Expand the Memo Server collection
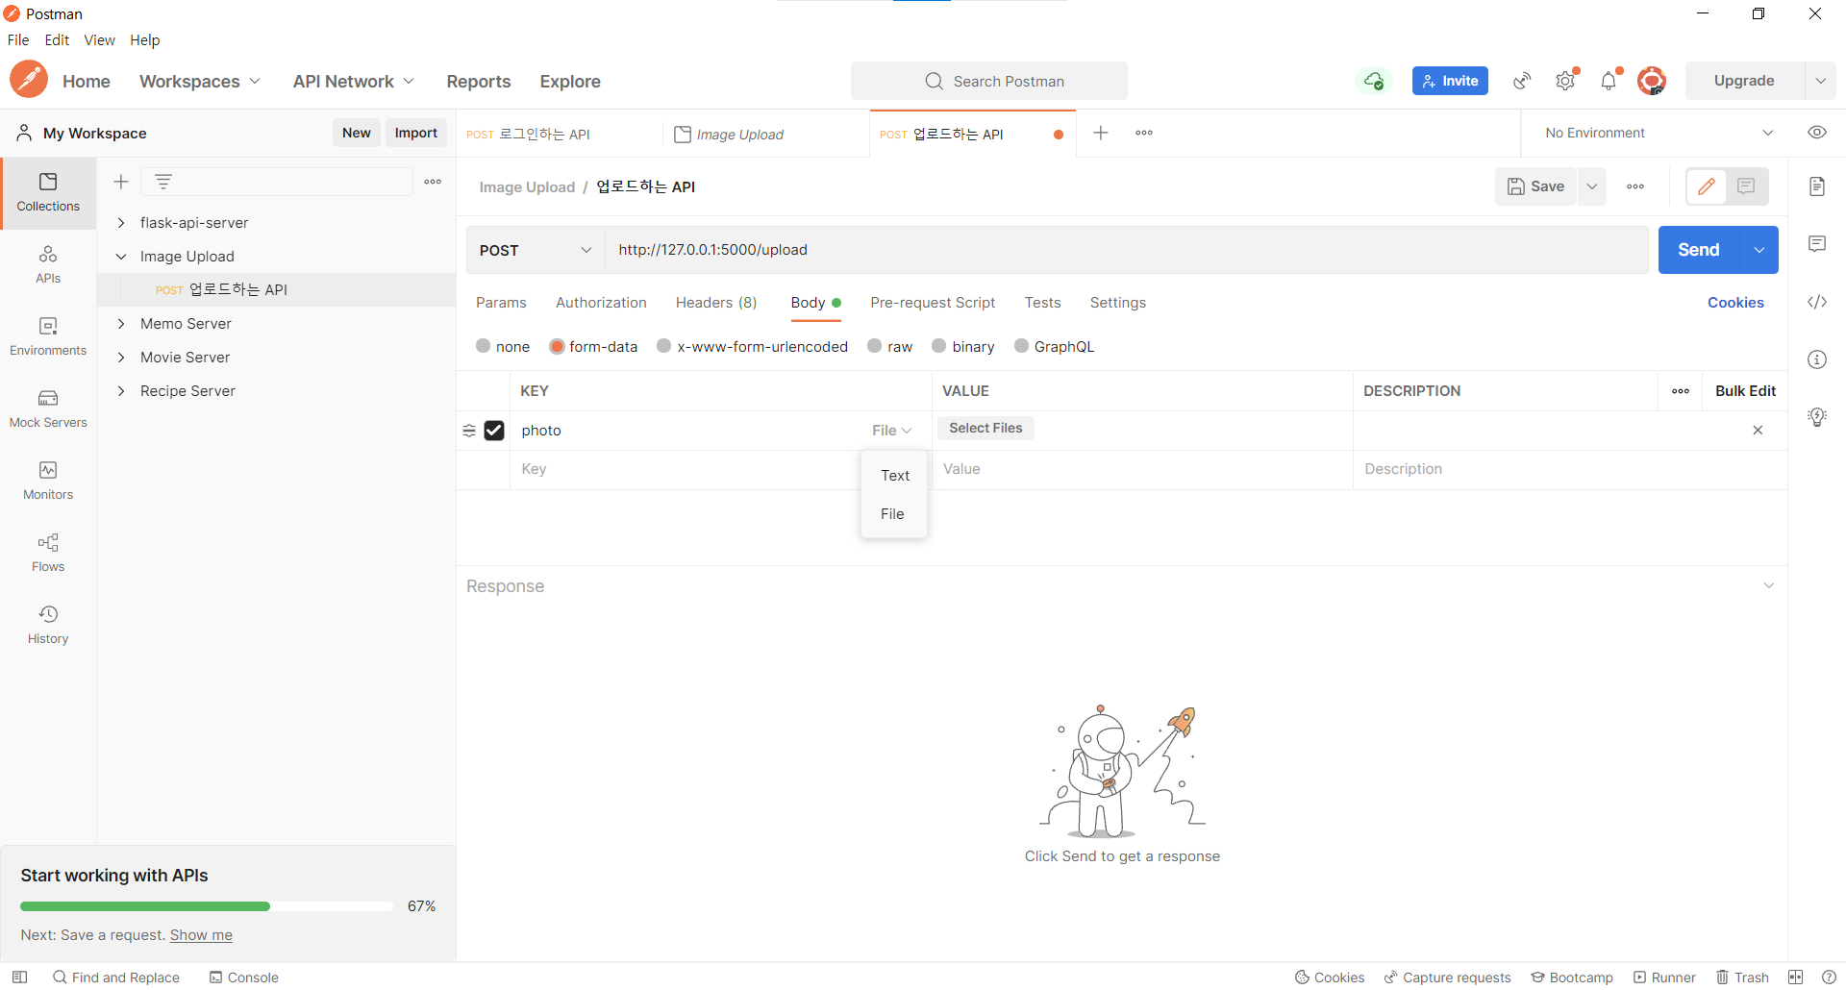 pyautogui.click(x=121, y=324)
